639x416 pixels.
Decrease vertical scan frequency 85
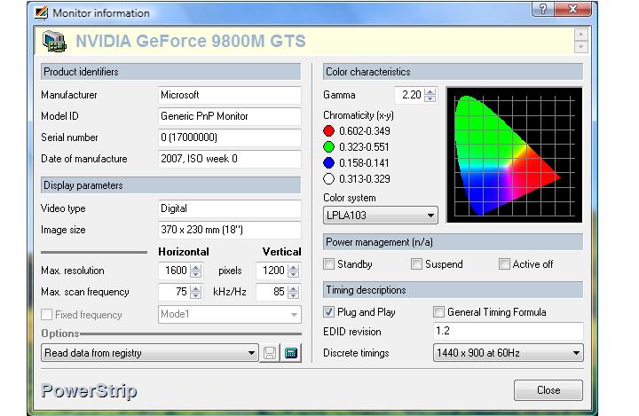point(293,295)
